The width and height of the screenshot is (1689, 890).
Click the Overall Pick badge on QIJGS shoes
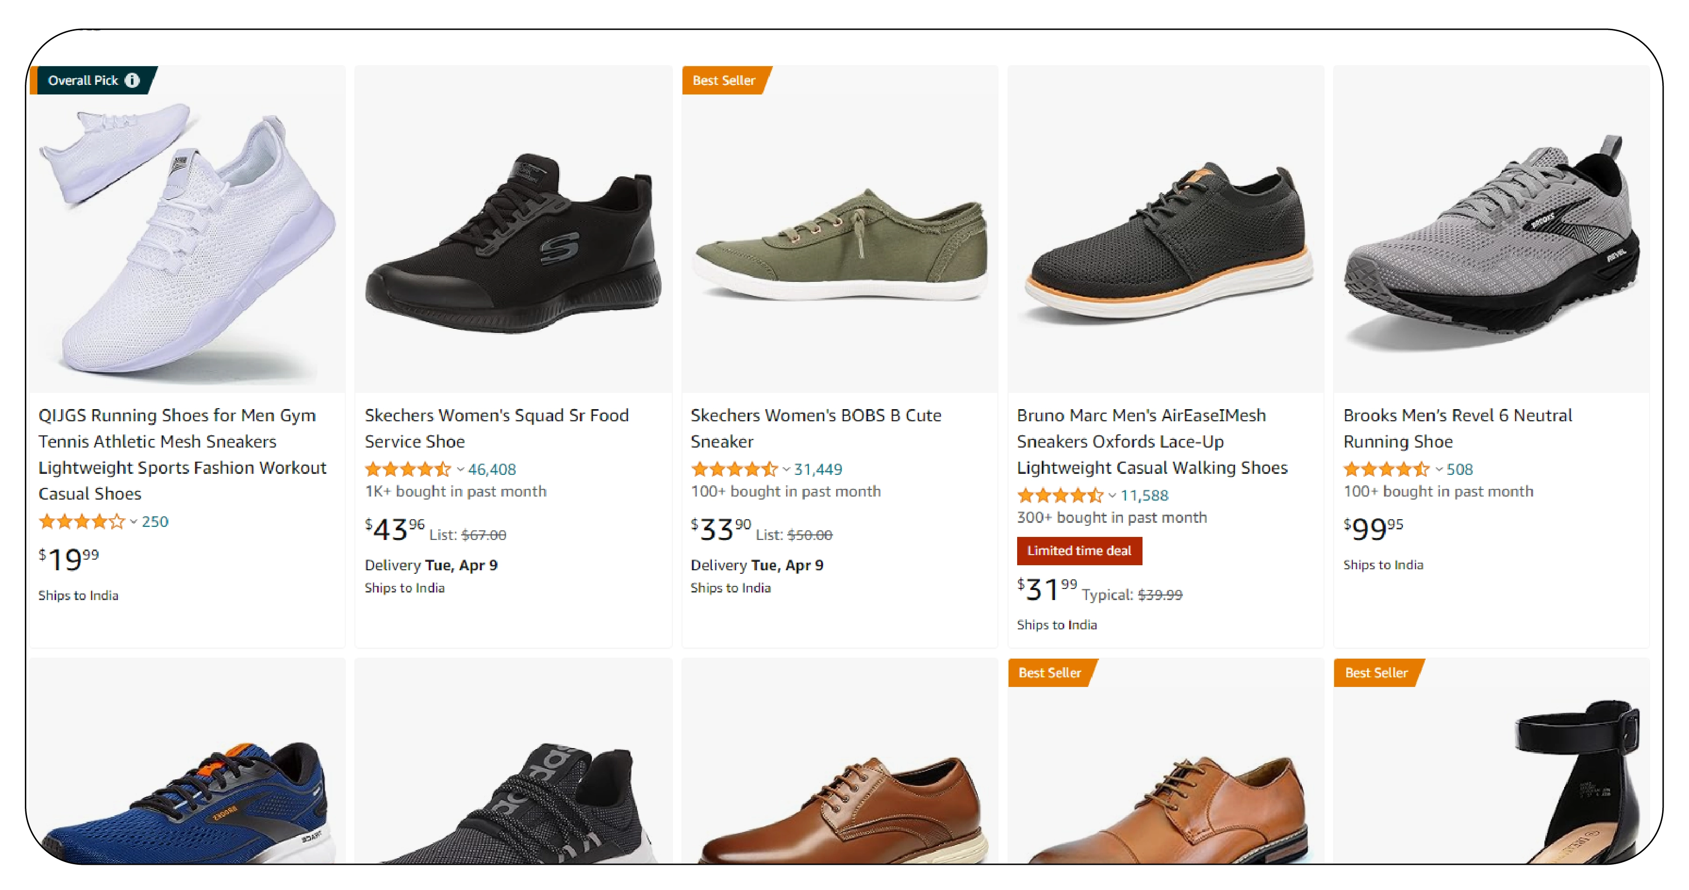click(82, 80)
